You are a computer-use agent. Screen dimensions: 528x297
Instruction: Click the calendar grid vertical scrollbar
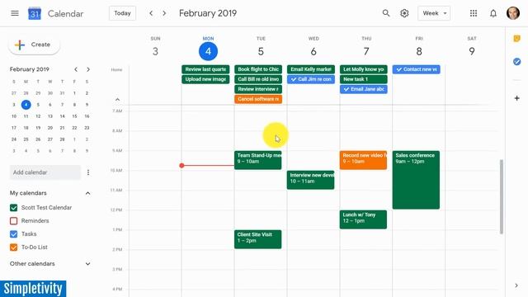(502, 196)
